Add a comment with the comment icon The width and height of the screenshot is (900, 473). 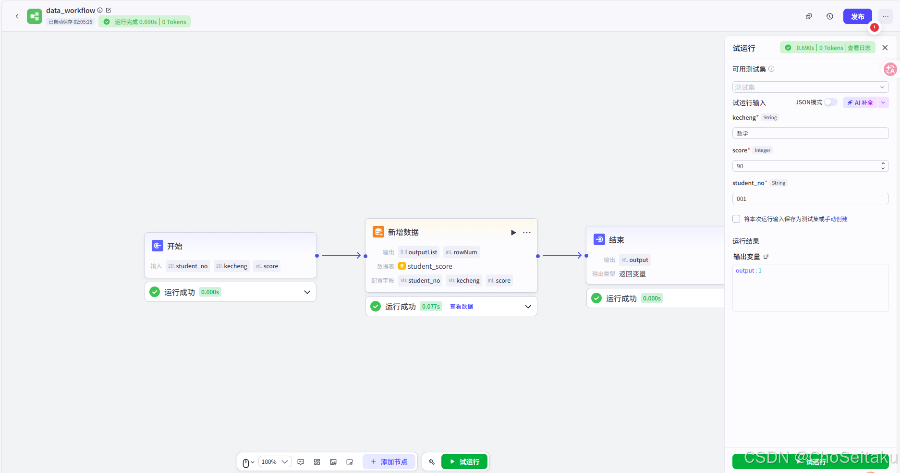(301, 462)
